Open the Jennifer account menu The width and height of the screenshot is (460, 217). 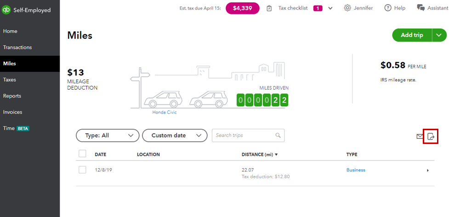363,8
